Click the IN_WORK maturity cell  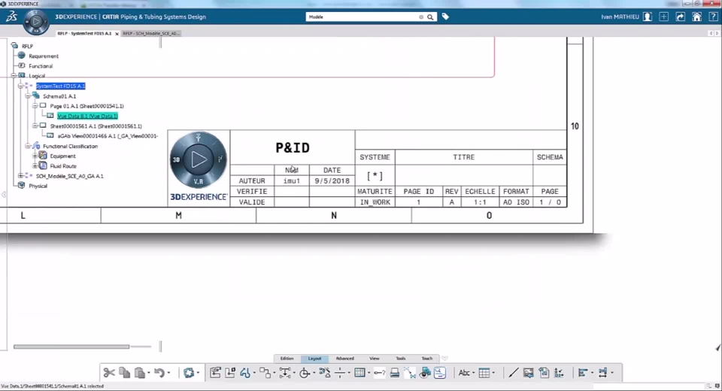point(375,202)
